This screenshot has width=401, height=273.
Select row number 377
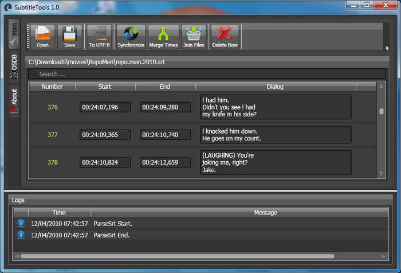pos(53,135)
